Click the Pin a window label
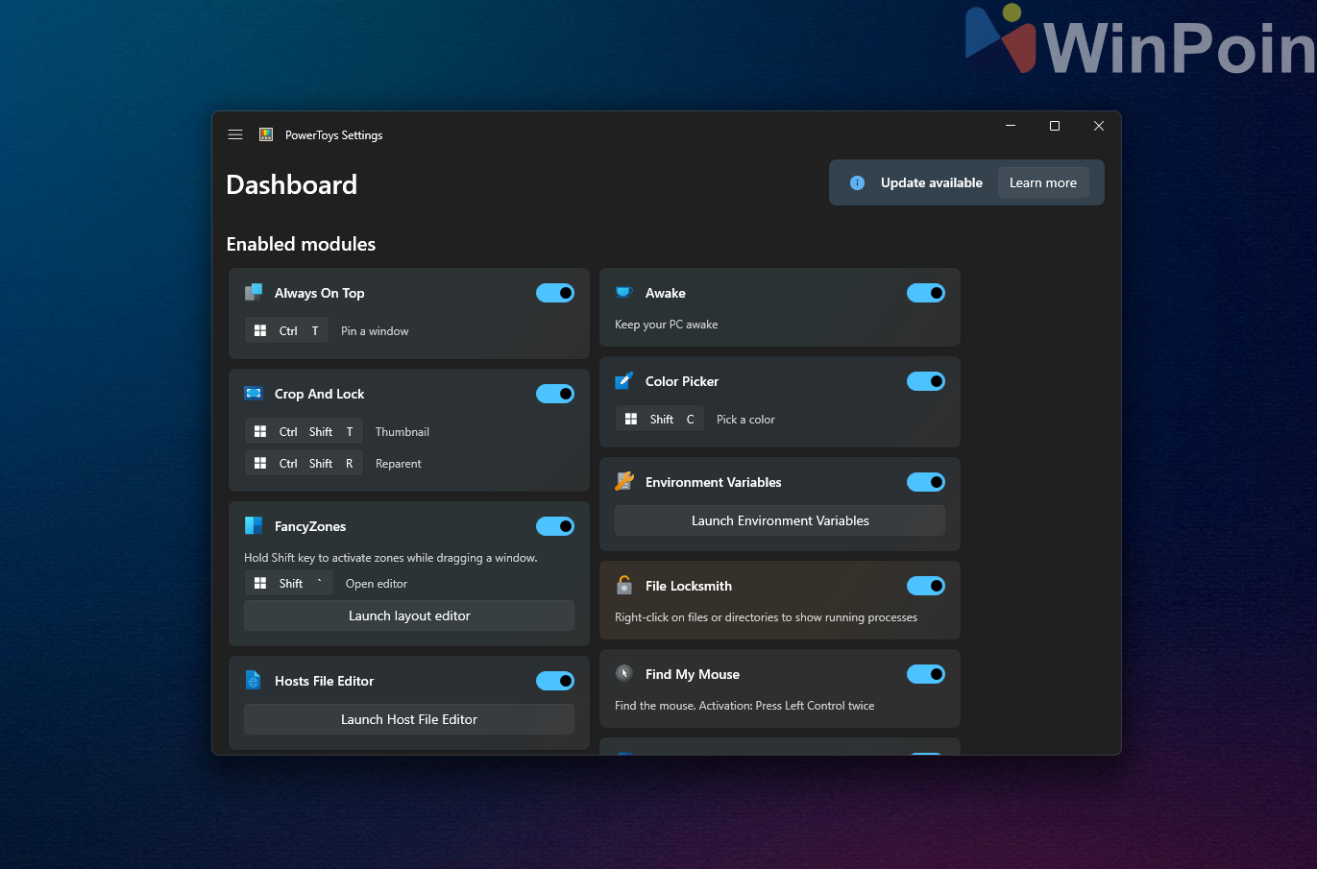 [x=375, y=331]
